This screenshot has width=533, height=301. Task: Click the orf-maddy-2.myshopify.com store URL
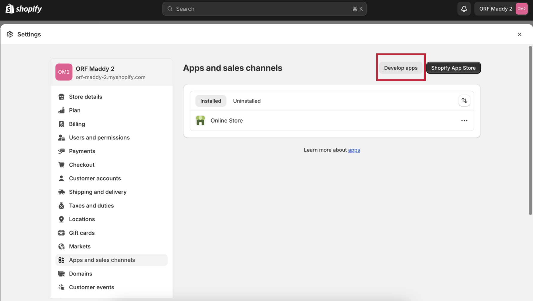[111, 77]
